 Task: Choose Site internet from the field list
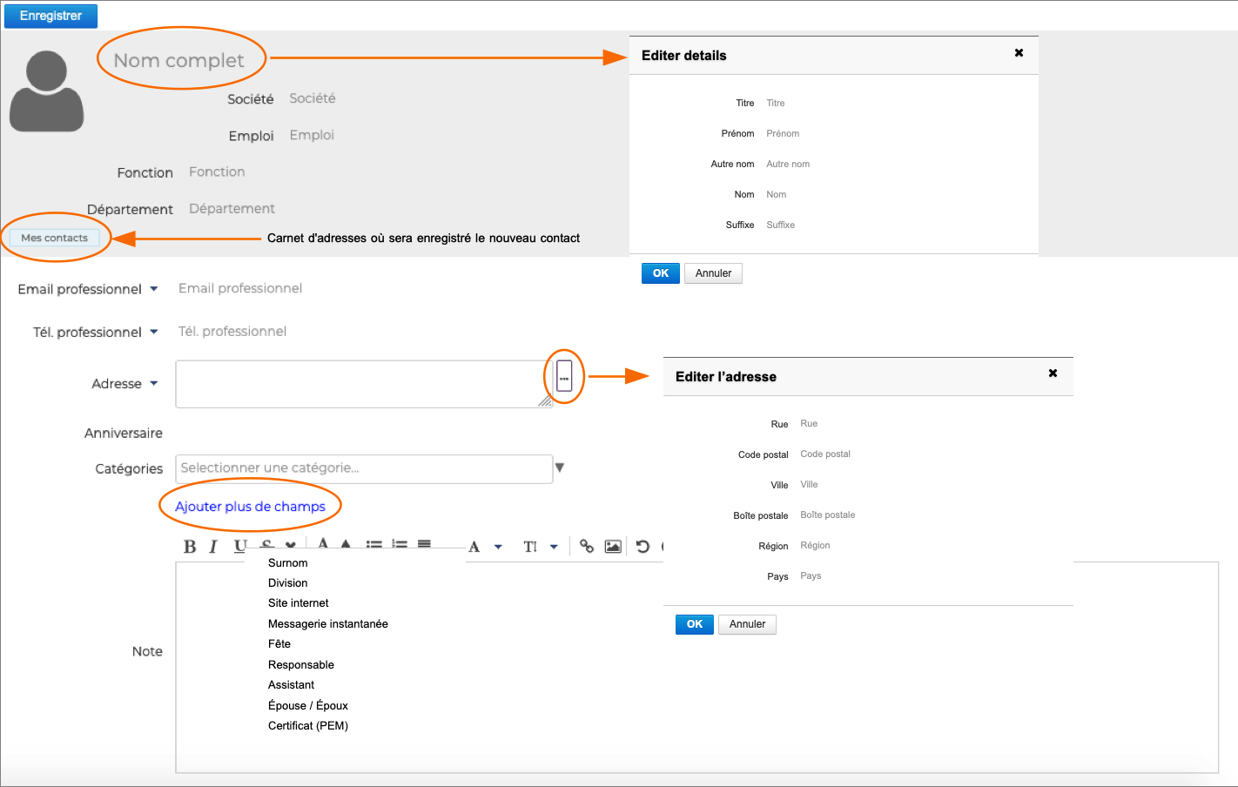click(299, 603)
